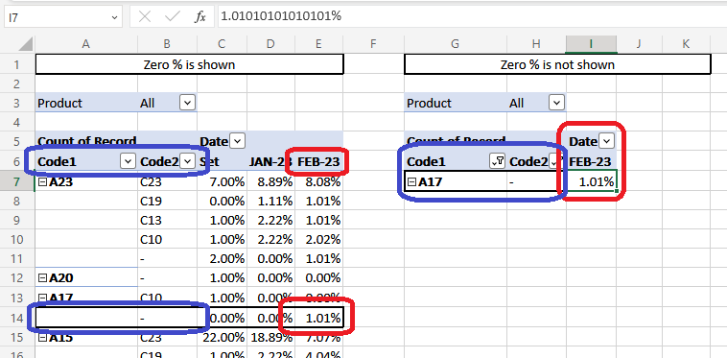The image size is (727, 358).
Task: Select column D header
Action: click(270, 44)
